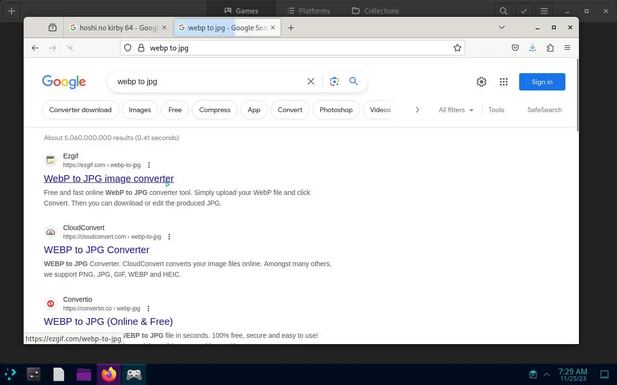Expand the list all tabs chevron
Screen dimensions: 617x385
tap(502, 27)
